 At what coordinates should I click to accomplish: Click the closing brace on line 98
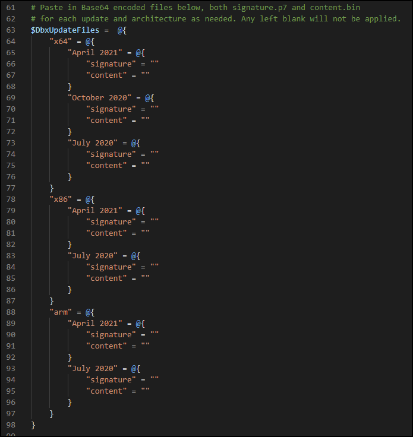(x=33, y=425)
